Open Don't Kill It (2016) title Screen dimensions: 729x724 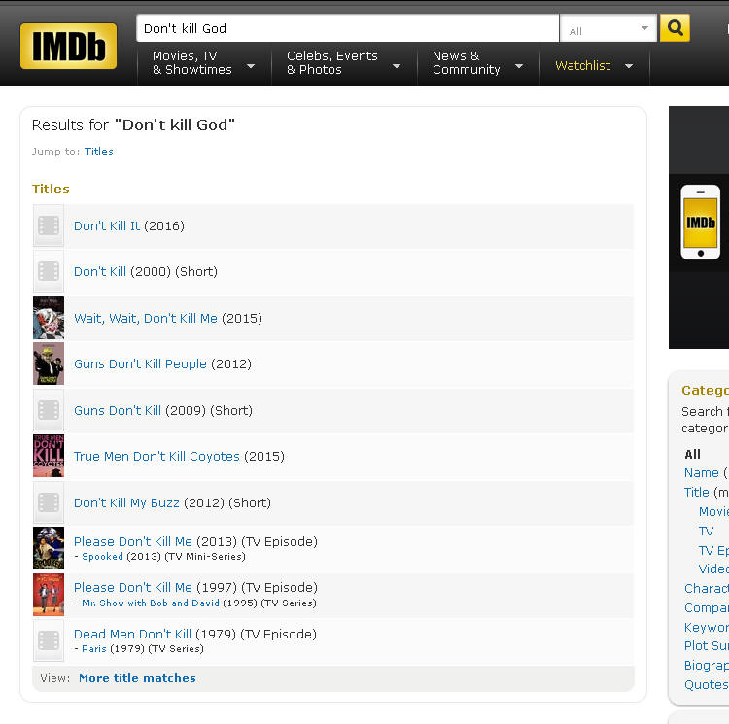(x=107, y=225)
